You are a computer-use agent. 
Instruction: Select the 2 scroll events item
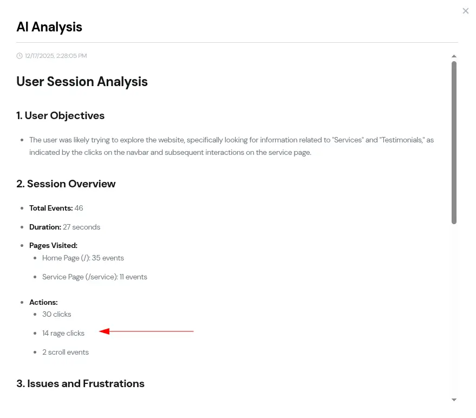coord(66,352)
